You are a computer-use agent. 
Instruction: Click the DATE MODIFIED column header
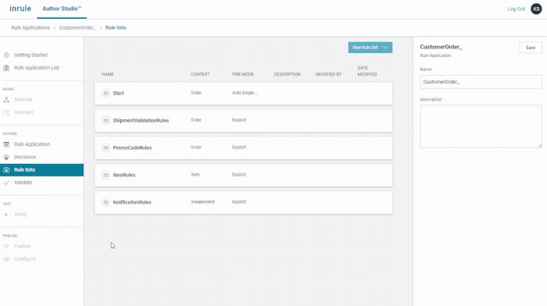tap(367, 71)
